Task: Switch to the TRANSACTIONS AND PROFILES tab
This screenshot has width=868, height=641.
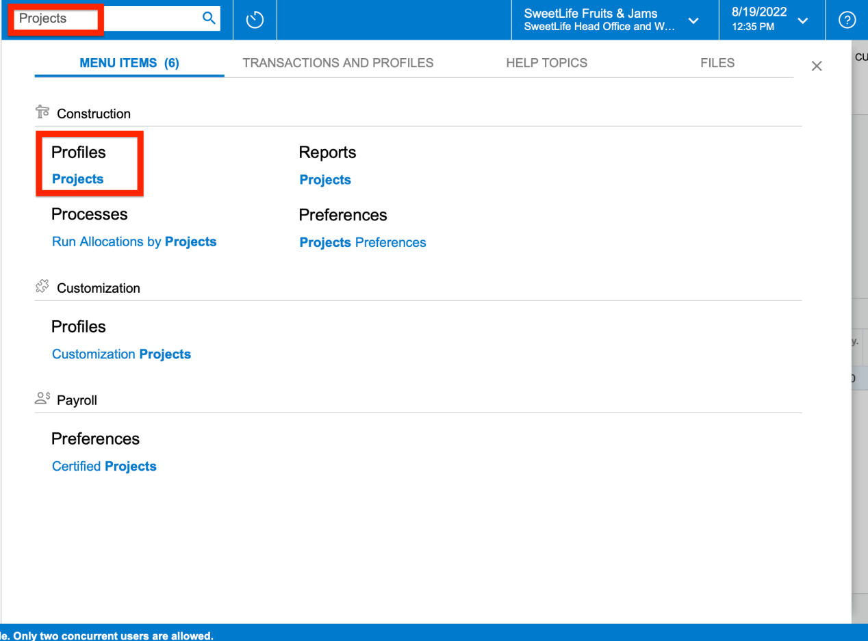Action: [337, 62]
